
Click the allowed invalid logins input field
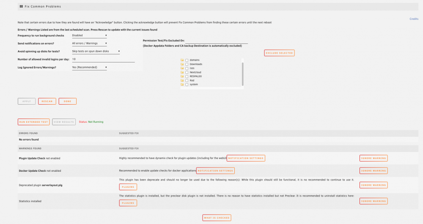pos(103,59)
